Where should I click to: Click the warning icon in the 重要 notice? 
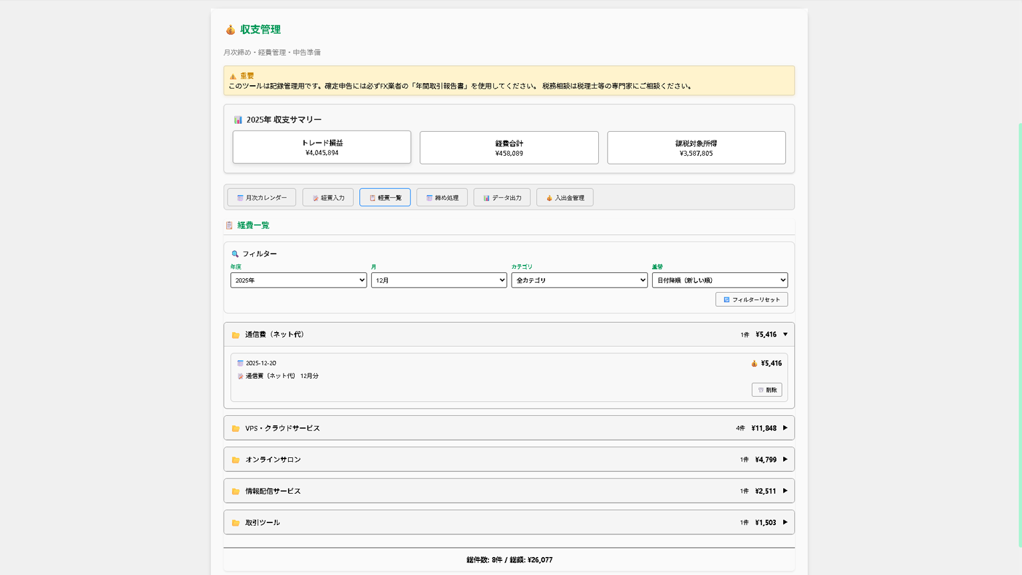point(233,77)
